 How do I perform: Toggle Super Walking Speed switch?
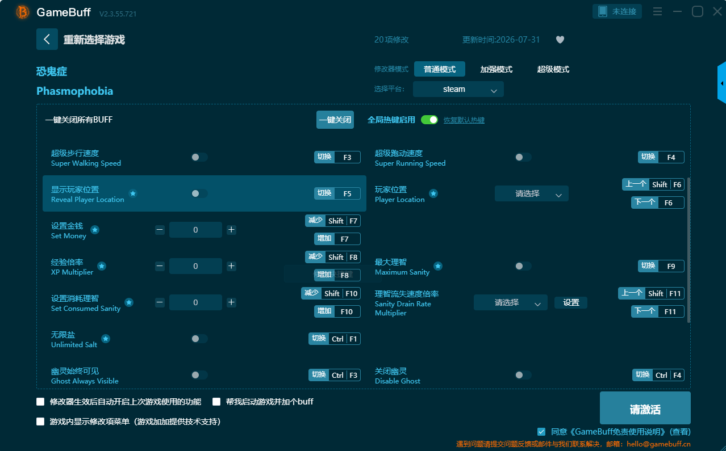coord(199,157)
